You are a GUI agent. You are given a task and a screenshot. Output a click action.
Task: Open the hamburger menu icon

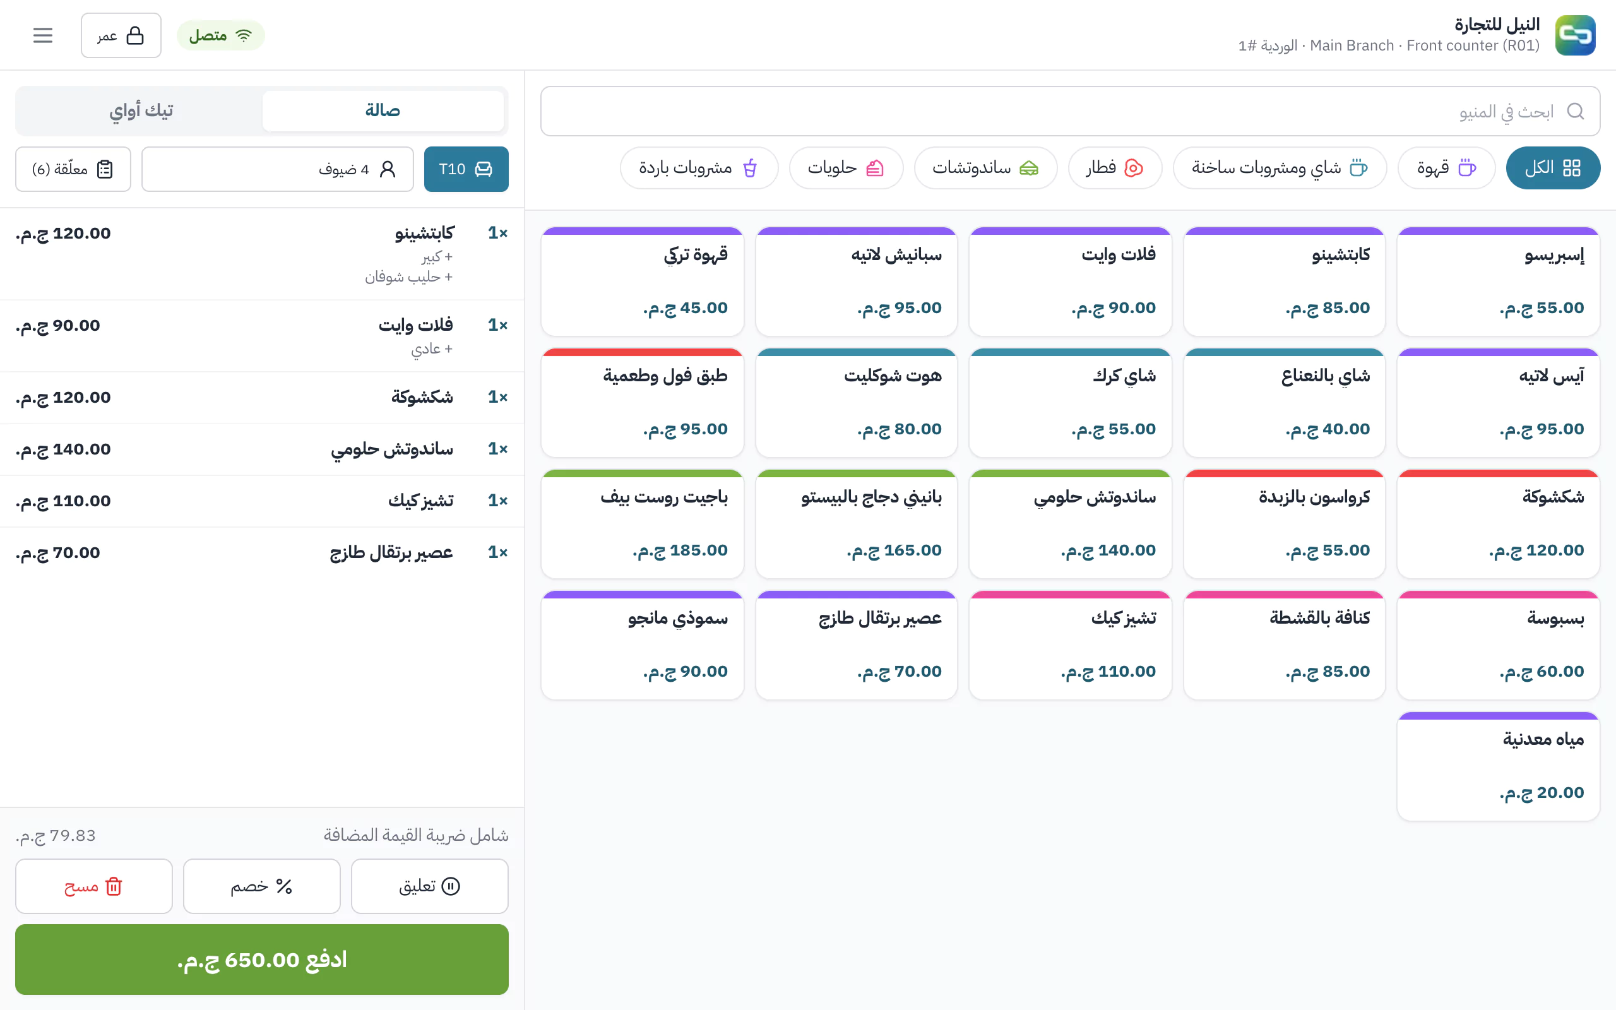click(43, 35)
